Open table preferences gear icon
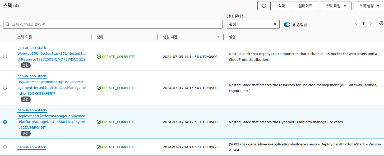Image resolution: width=384 pixels, height=156 pixels. (381, 23)
